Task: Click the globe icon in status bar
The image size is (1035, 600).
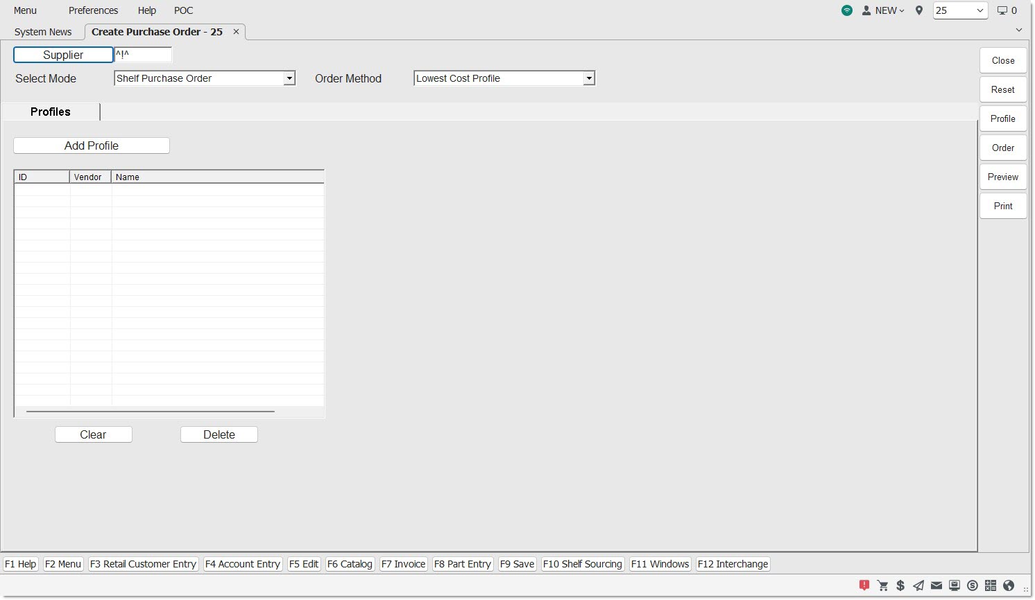Action: (x=1009, y=585)
